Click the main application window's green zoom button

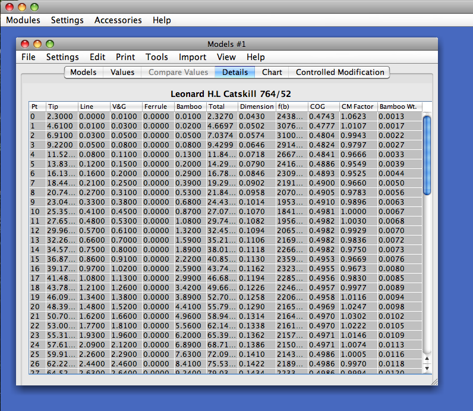coord(34,7)
